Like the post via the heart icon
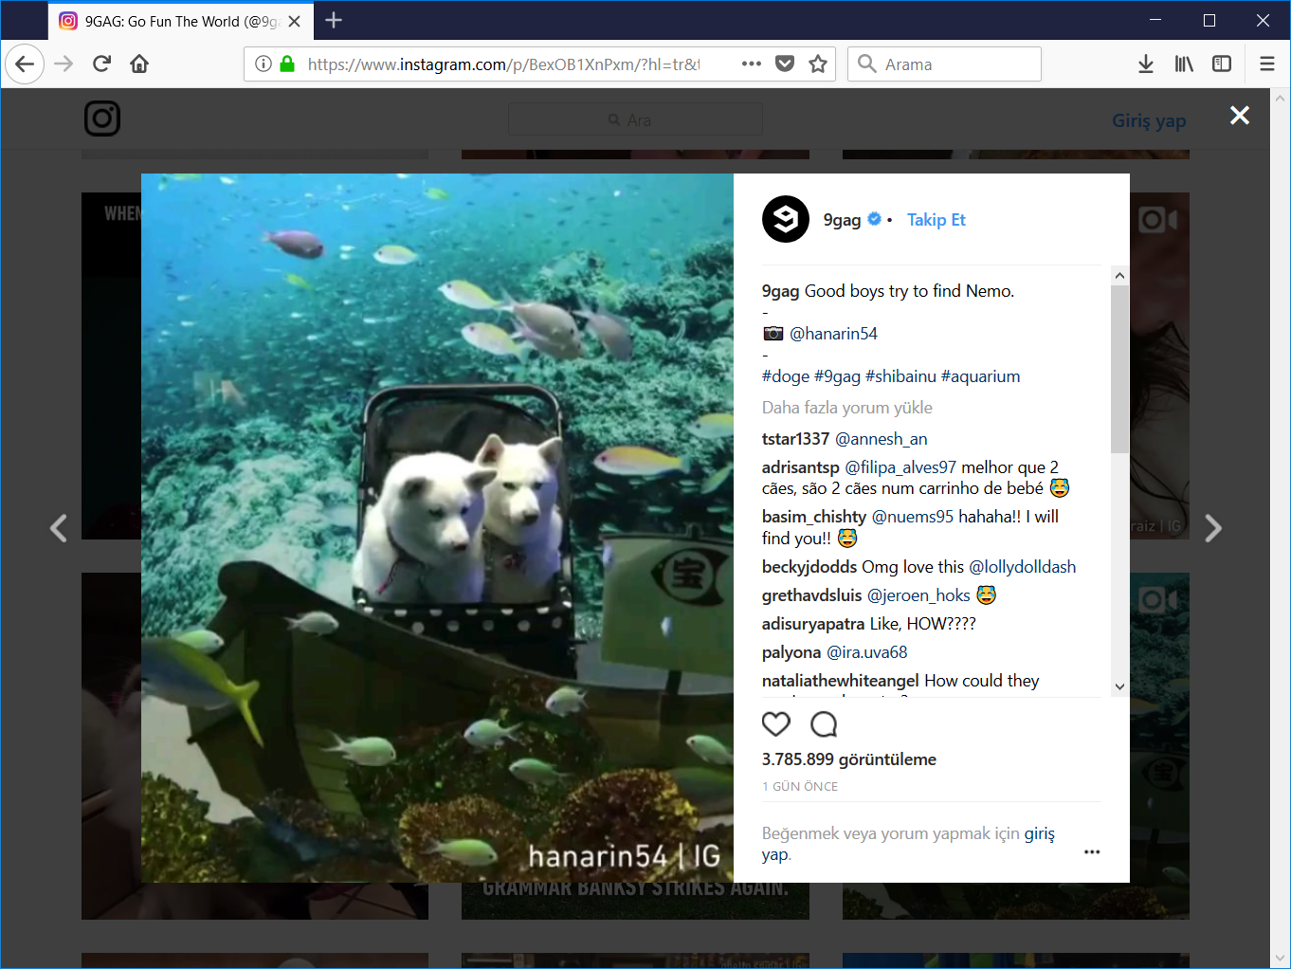Image resolution: width=1291 pixels, height=969 pixels. pos(775,723)
